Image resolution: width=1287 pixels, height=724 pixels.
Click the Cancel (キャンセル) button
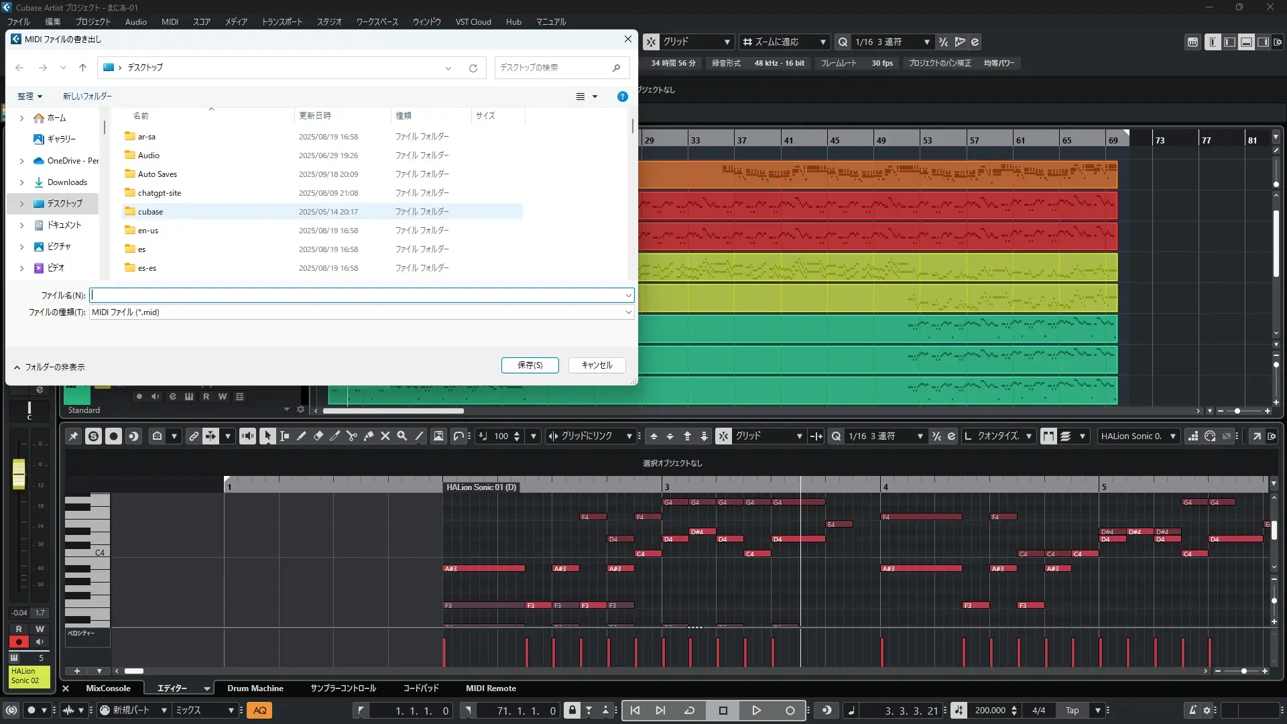597,365
